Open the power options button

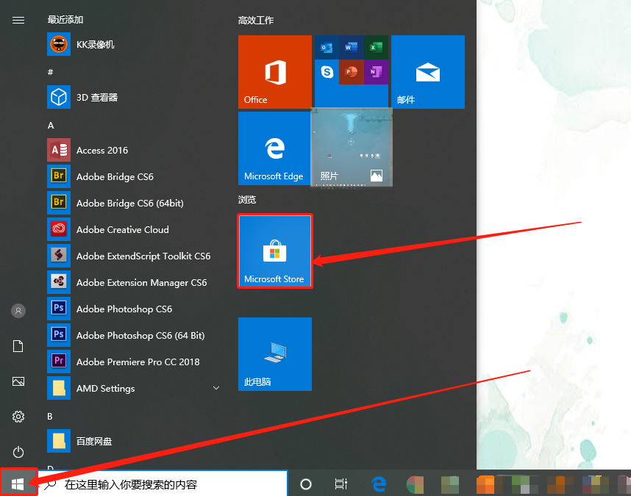(18, 452)
